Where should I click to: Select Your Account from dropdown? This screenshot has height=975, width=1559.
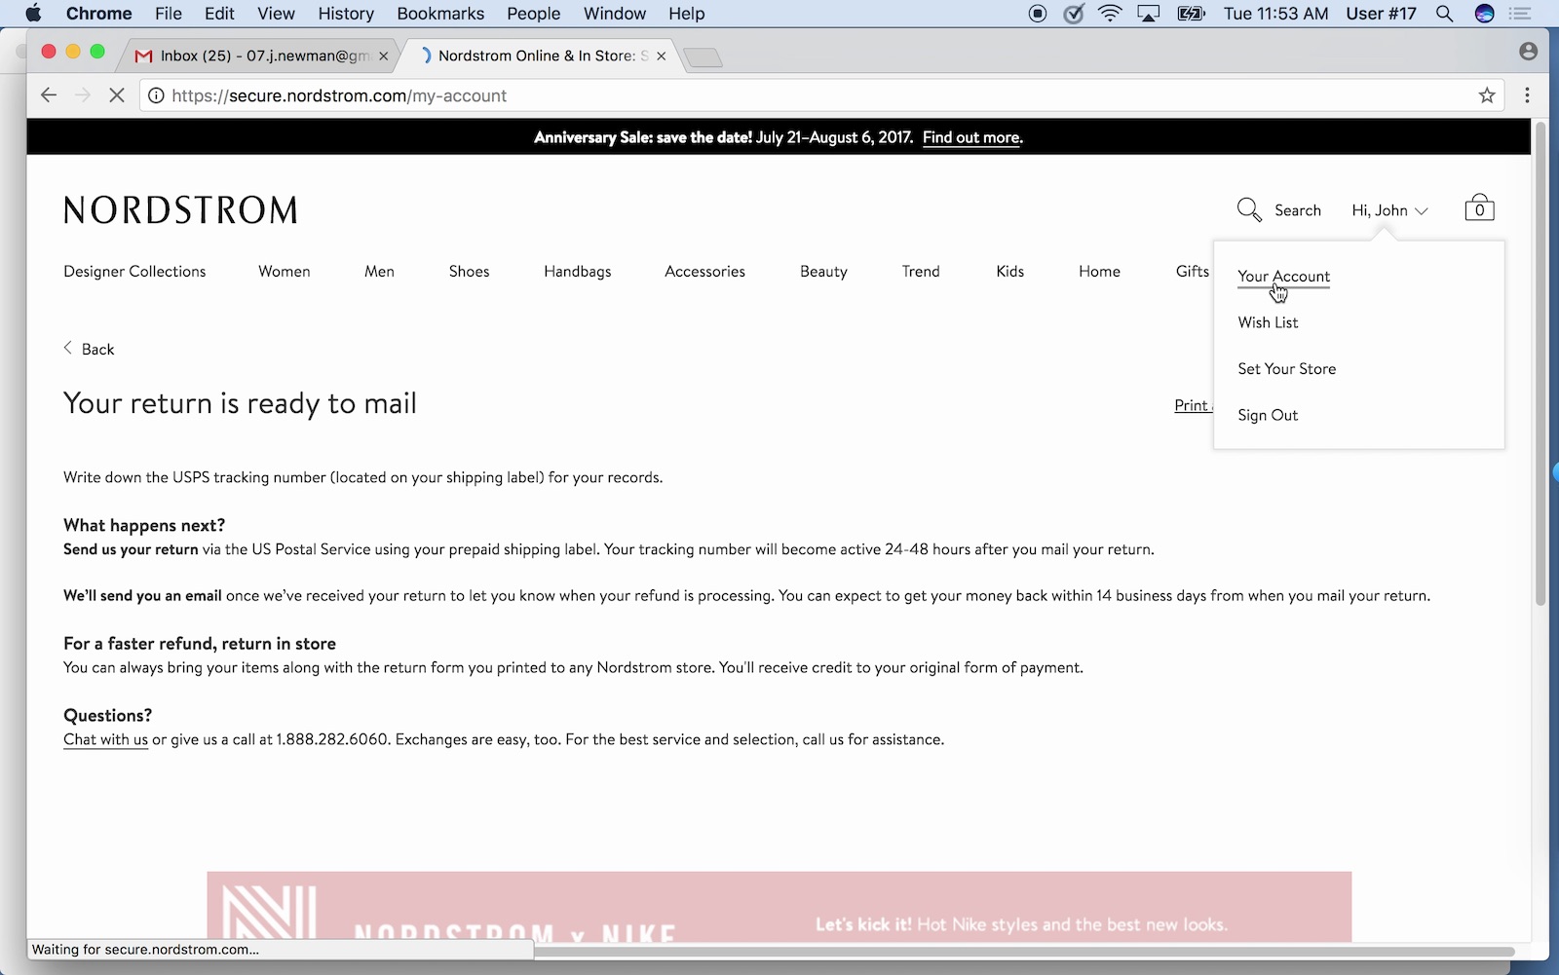[x=1283, y=277]
